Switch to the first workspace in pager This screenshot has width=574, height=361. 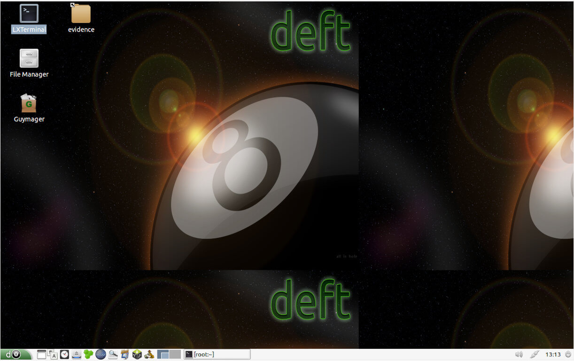(x=163, y=354)
